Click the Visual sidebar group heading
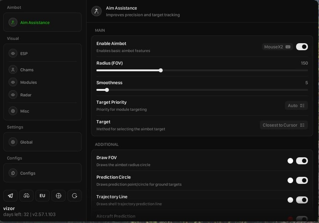 [13, 38]
